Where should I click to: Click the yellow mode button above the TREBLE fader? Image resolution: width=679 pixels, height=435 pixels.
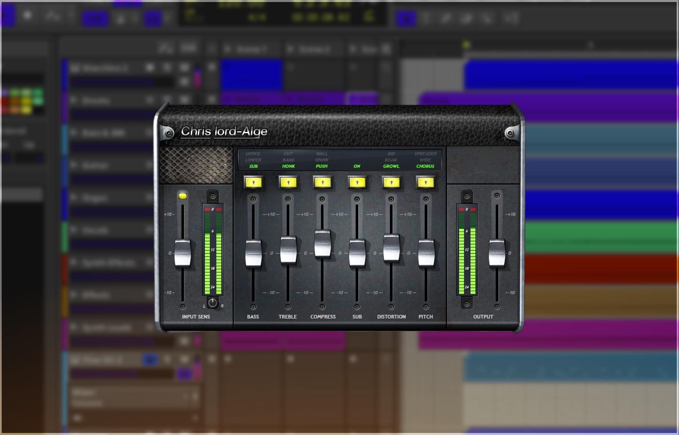(288, 182)
